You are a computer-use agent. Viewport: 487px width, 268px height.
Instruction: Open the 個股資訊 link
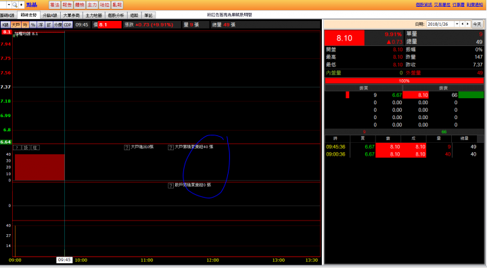click(424, 5)
